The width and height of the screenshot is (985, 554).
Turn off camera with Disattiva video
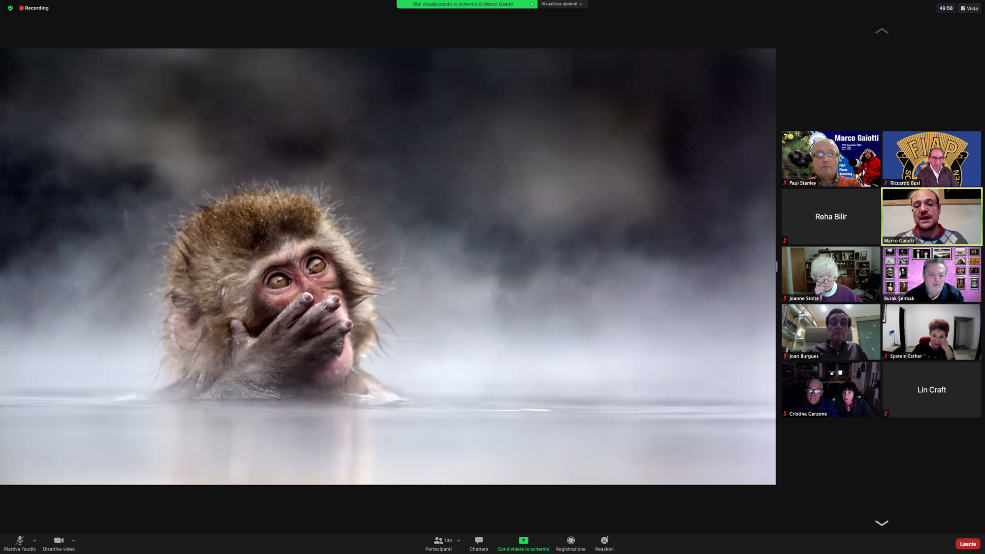tap(59, 541)
